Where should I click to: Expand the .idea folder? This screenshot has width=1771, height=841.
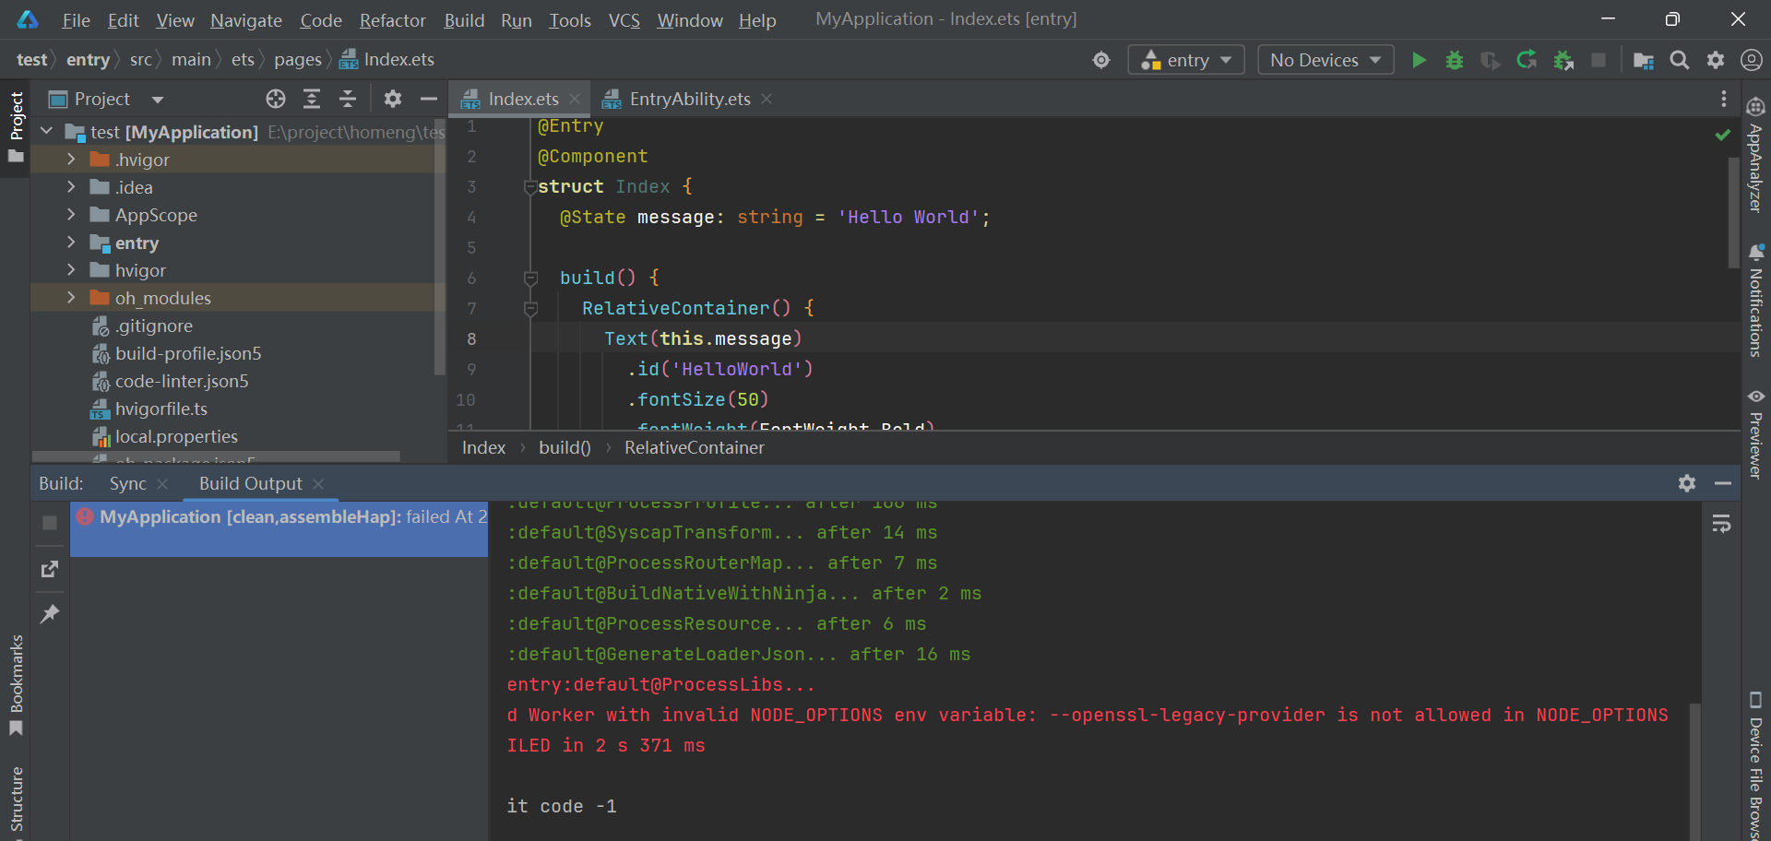(x=71, y=187)
